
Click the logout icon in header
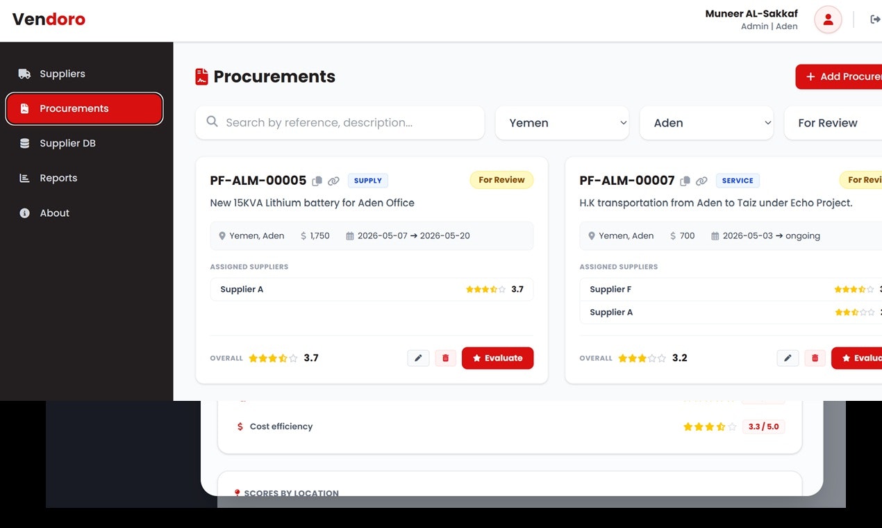click(875, 19)
